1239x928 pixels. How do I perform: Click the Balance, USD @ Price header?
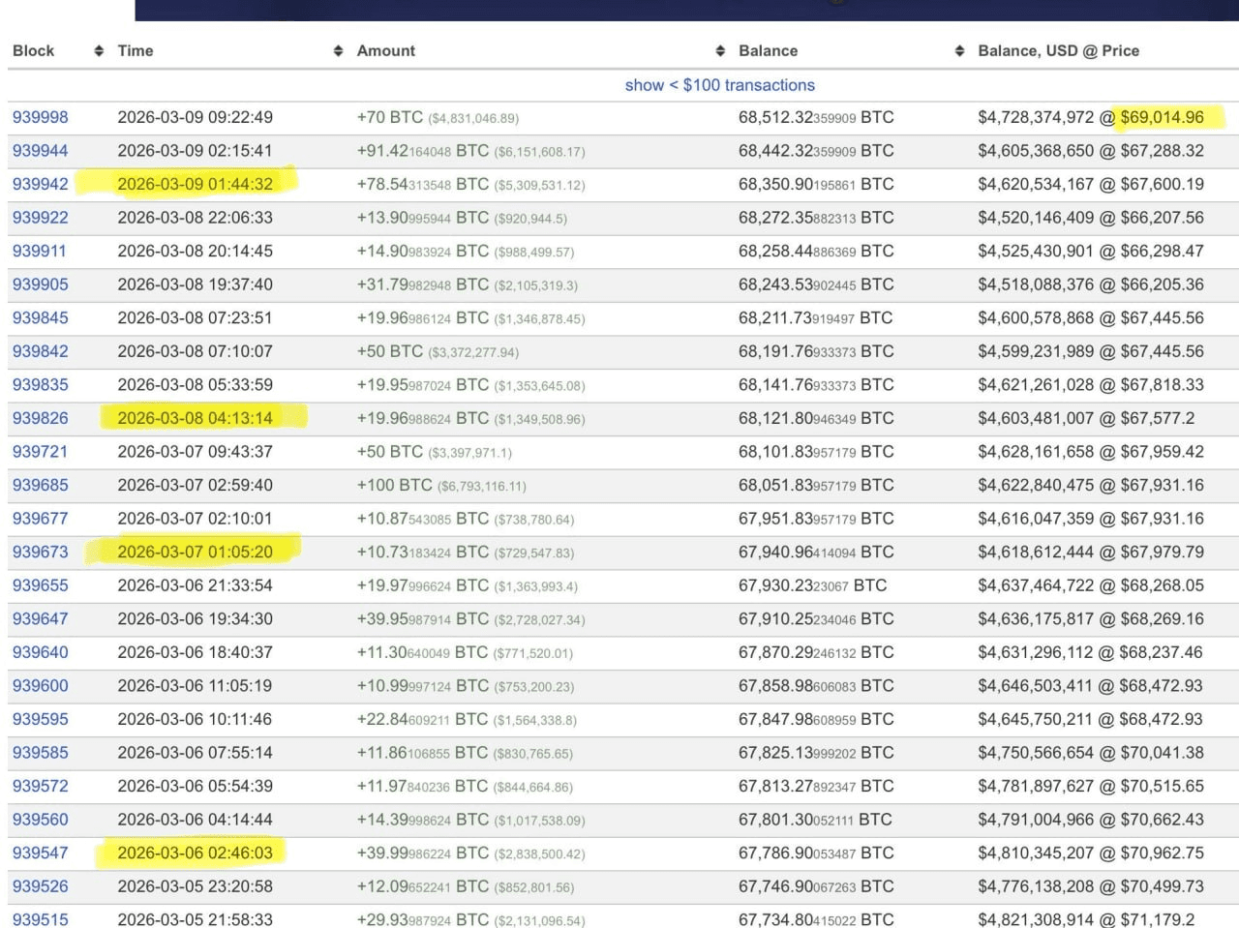coord(1058,51)
